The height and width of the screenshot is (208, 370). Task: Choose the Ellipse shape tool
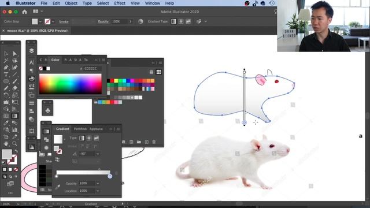pyautogui.click(x=6, y=81)
